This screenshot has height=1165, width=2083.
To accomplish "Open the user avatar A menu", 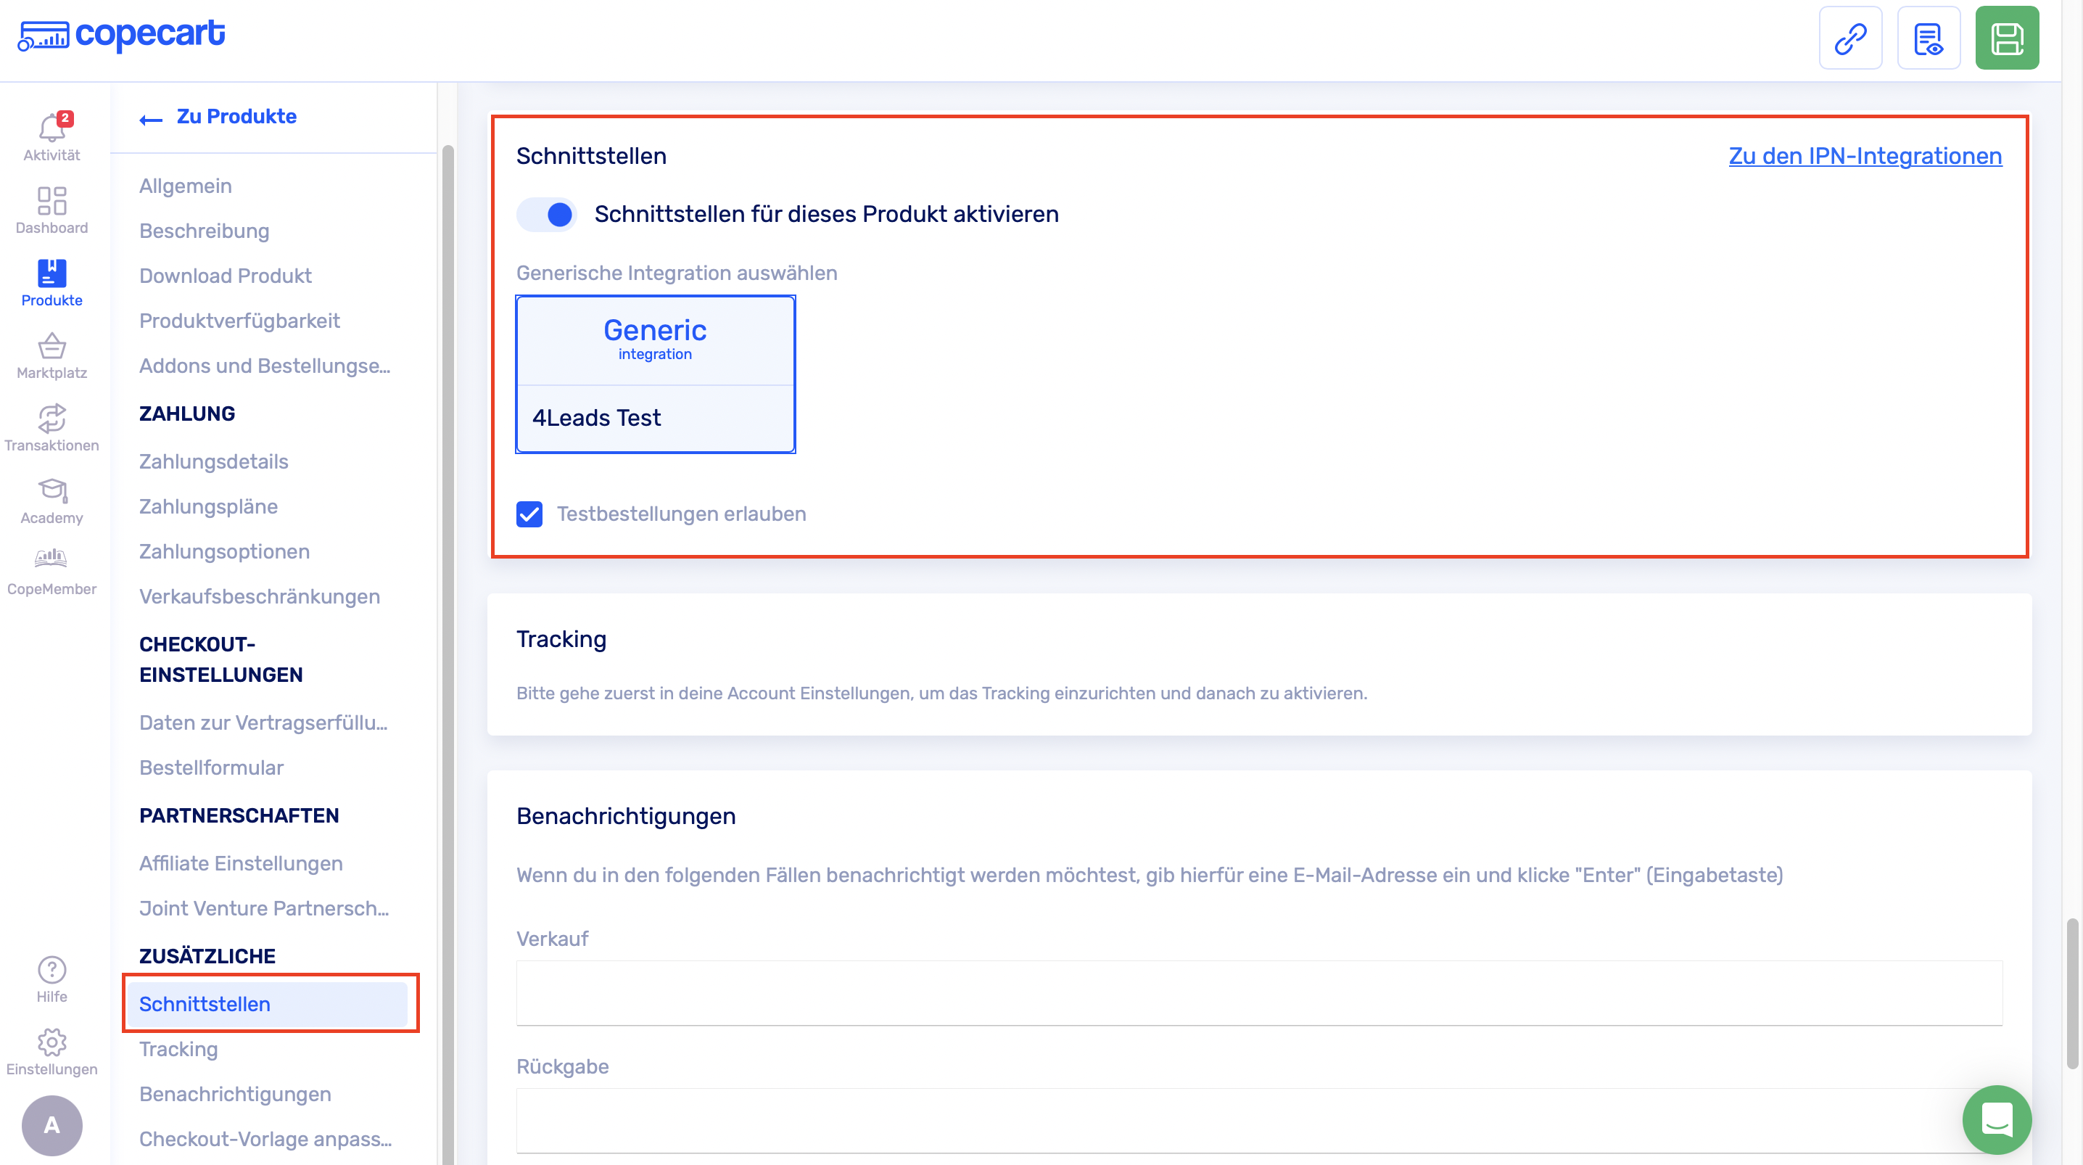I will tap(51, 1124).
